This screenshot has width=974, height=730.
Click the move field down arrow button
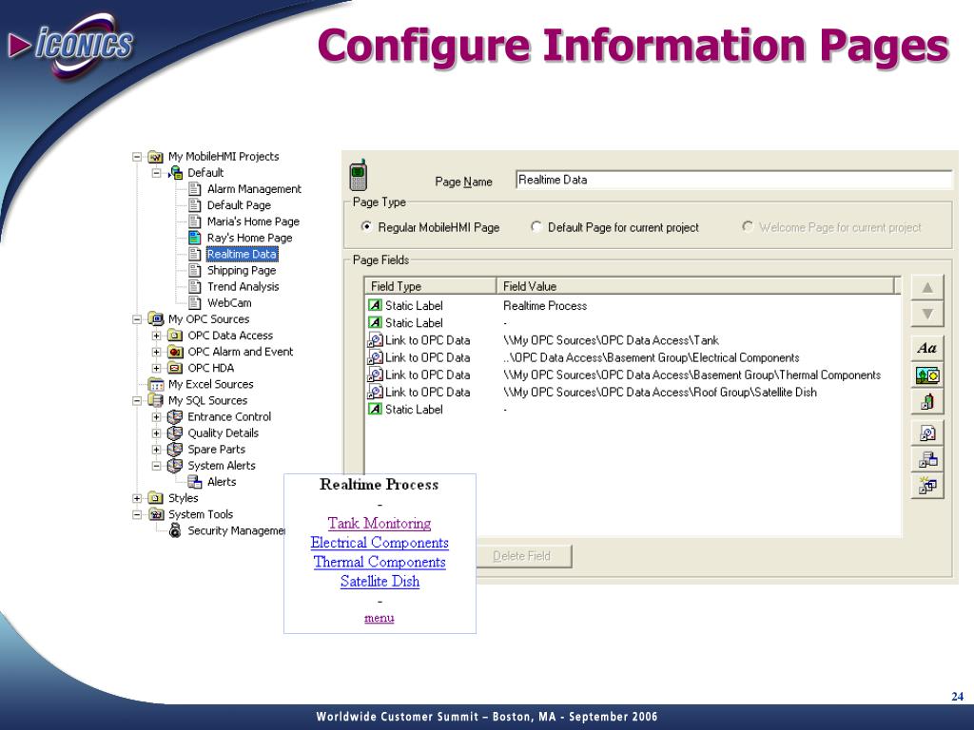[x=926, y=314]
